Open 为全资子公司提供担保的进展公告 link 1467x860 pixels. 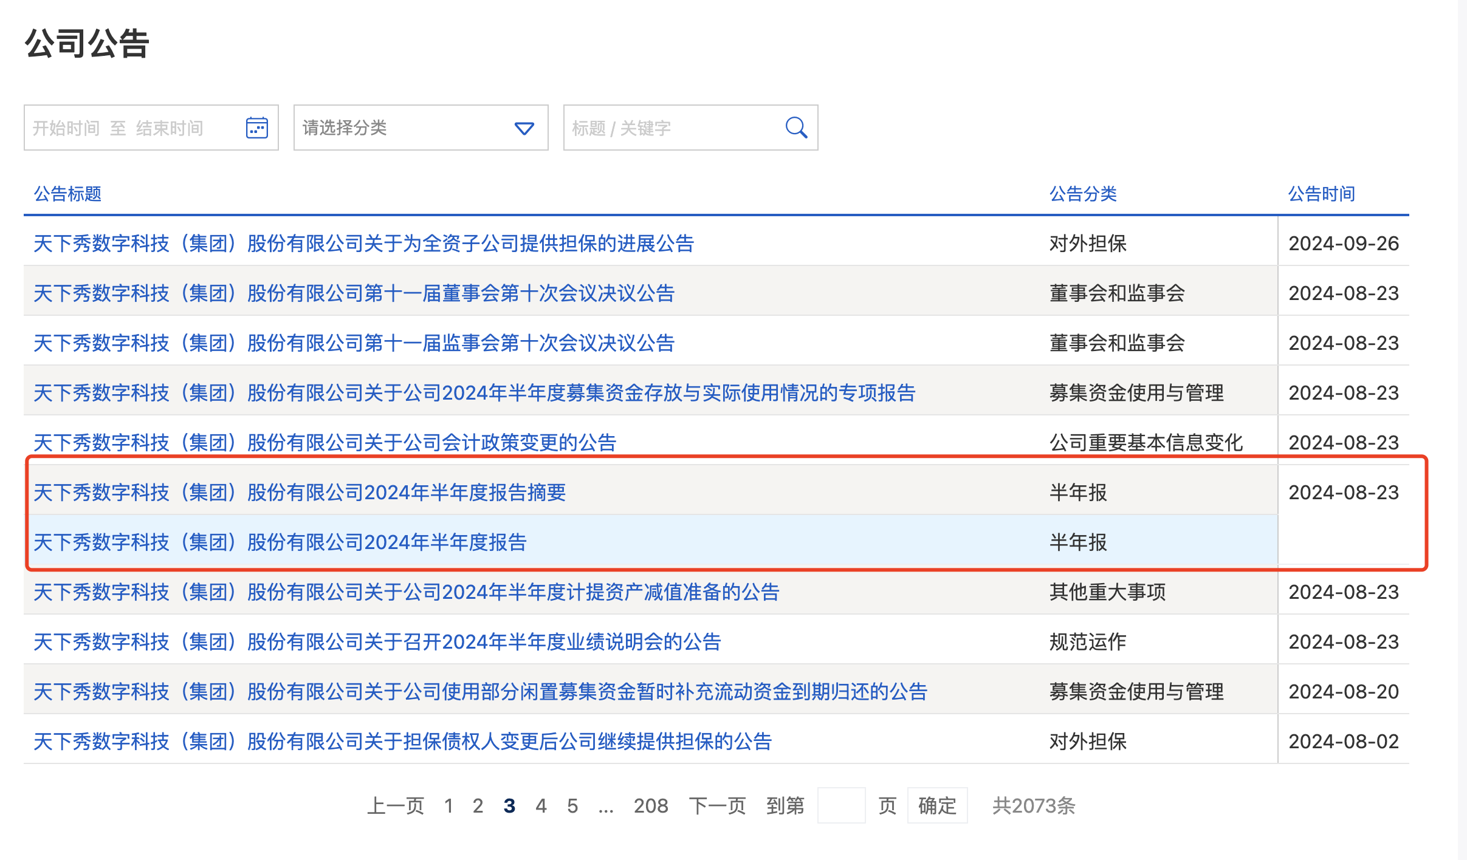[363, 244]
